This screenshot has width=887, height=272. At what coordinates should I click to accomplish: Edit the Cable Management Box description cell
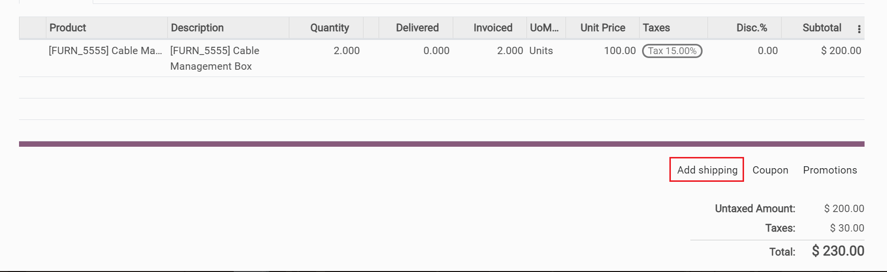click(215, 58)
